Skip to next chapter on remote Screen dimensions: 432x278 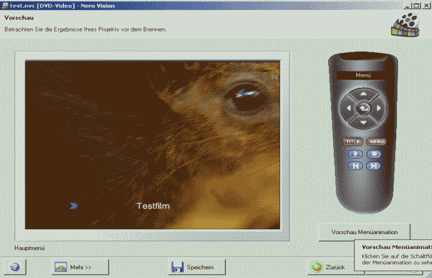(374, 166)
